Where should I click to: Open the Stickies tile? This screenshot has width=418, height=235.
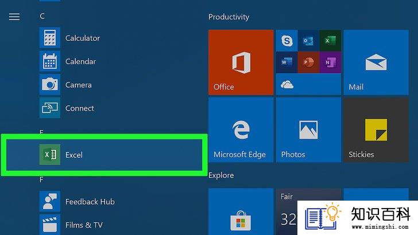coord(376,130)
